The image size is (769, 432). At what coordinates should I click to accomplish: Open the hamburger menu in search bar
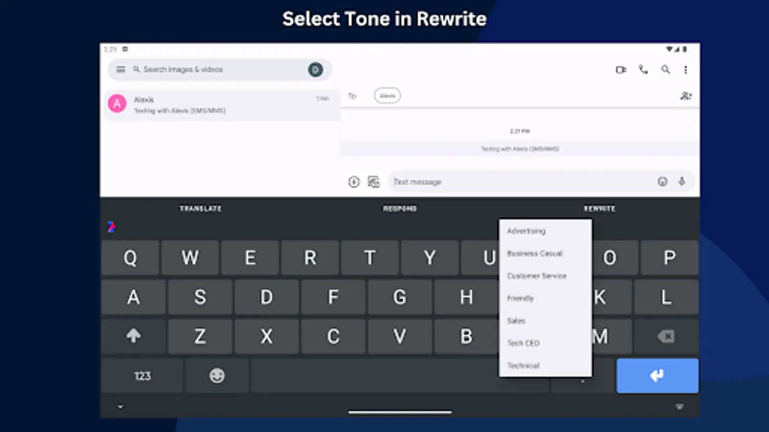(121, 70)
